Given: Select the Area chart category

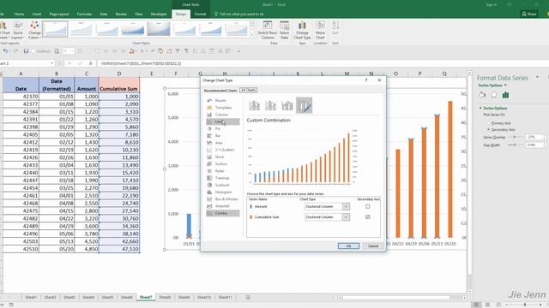Looking at the screenshot, I should click(x=223, y=143).
